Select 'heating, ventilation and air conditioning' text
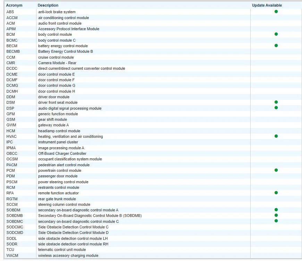This screenshot has height=261, width=302. 70,136
